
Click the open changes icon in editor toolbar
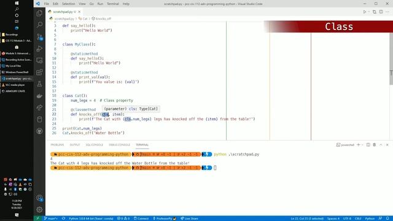point(374,12)
